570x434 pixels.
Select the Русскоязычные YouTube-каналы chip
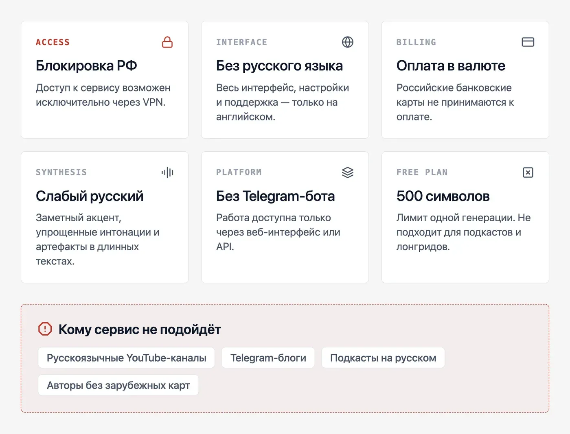pyautogui.click(x=127, y=358)
